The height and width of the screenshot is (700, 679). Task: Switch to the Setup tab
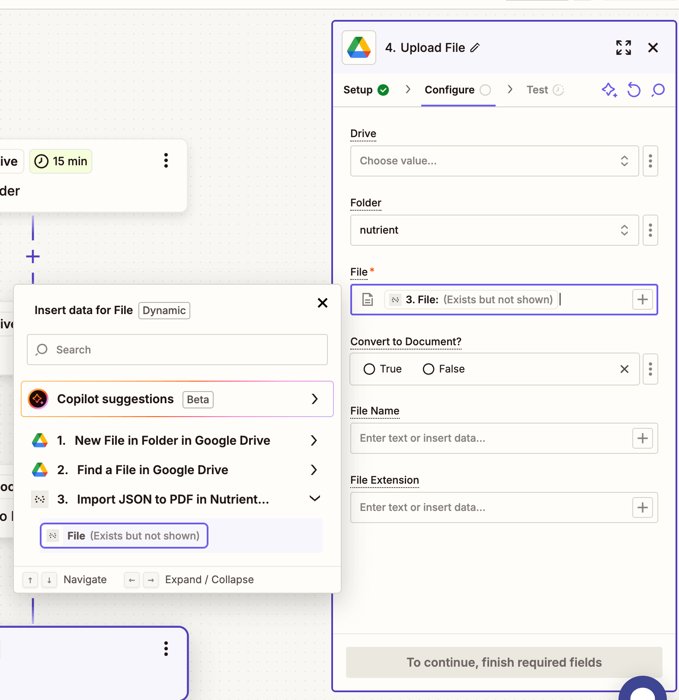coord(358,90)
